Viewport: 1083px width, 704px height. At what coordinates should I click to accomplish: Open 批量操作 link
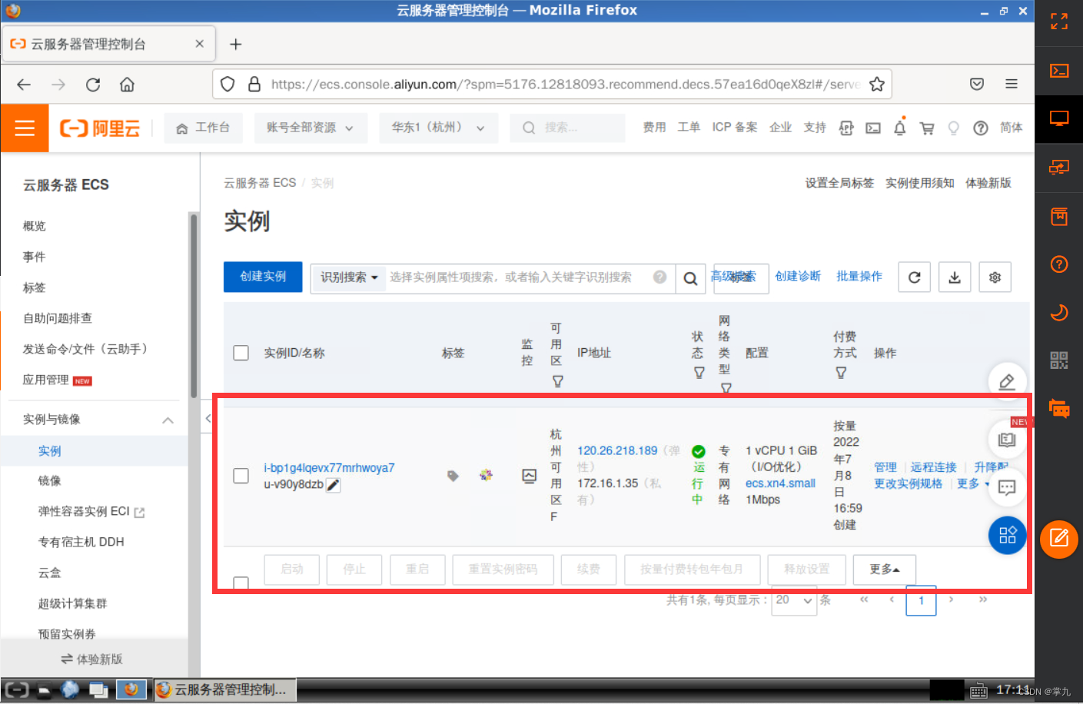tap(859, 276)
